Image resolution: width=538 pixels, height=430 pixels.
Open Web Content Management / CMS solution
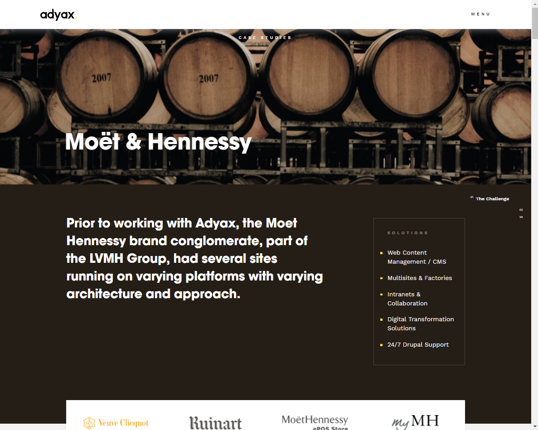pyautogui.click(x=417, y=257)
